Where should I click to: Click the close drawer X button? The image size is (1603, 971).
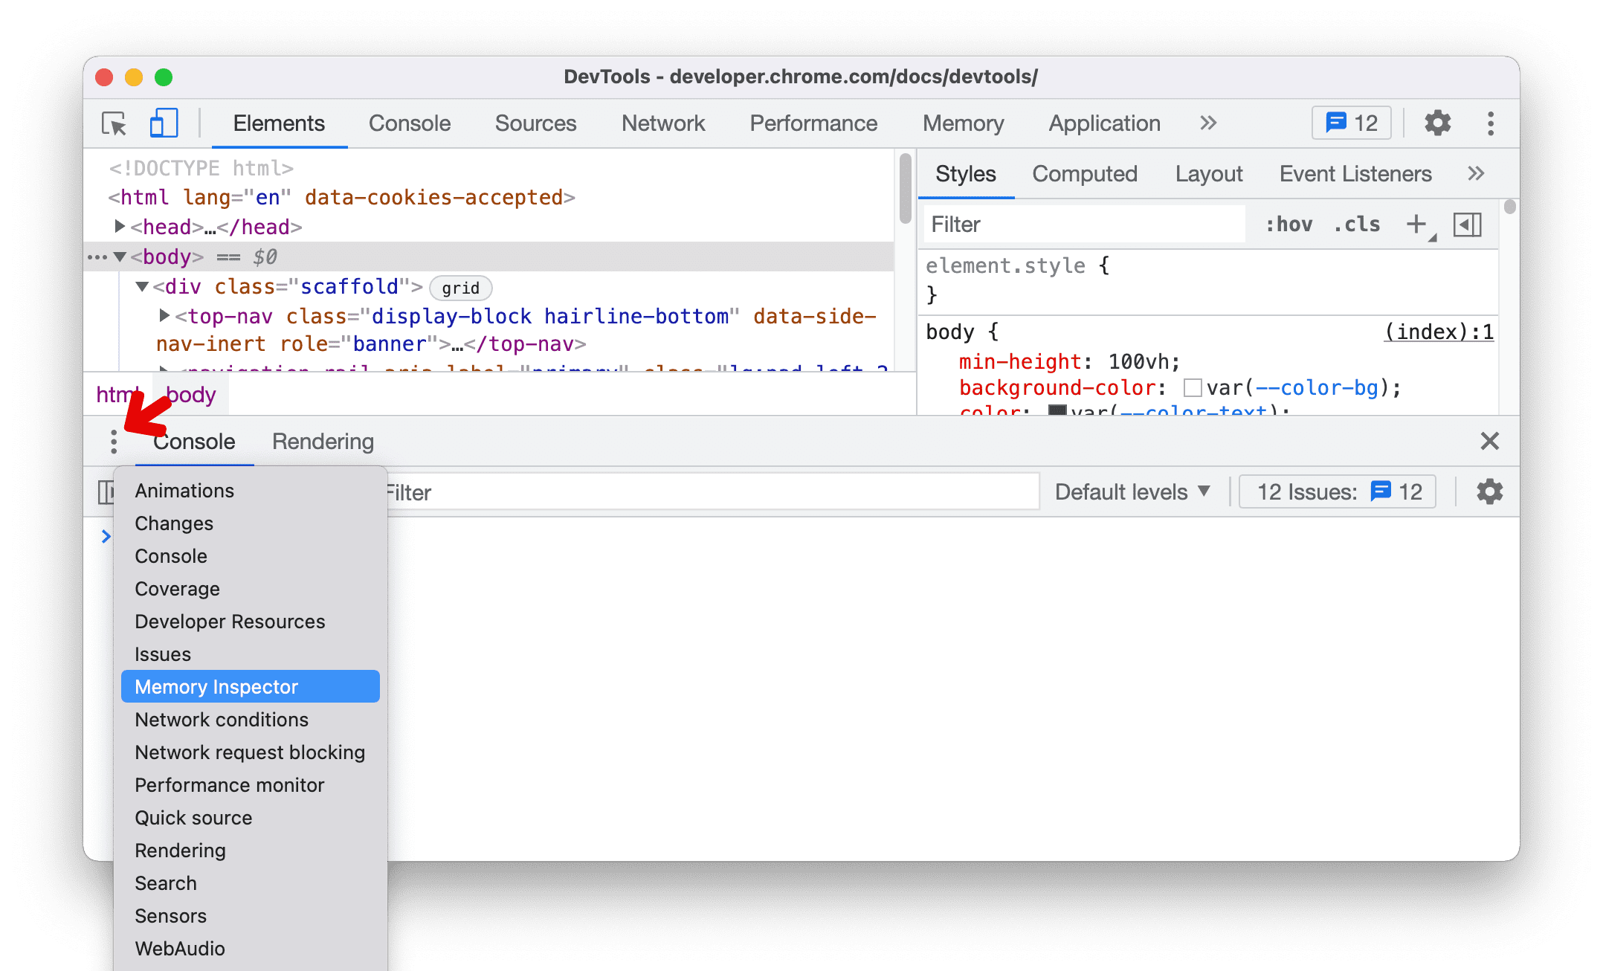[1490, 441]
